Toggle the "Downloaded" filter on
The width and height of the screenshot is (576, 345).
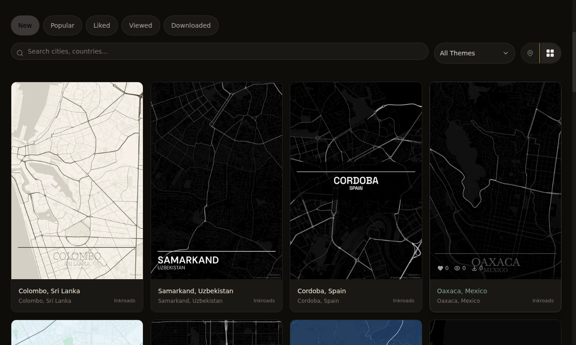coord(191,25)
